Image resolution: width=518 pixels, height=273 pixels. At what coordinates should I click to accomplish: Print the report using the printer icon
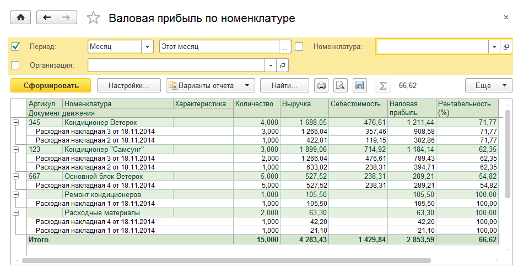coord(321,85)
